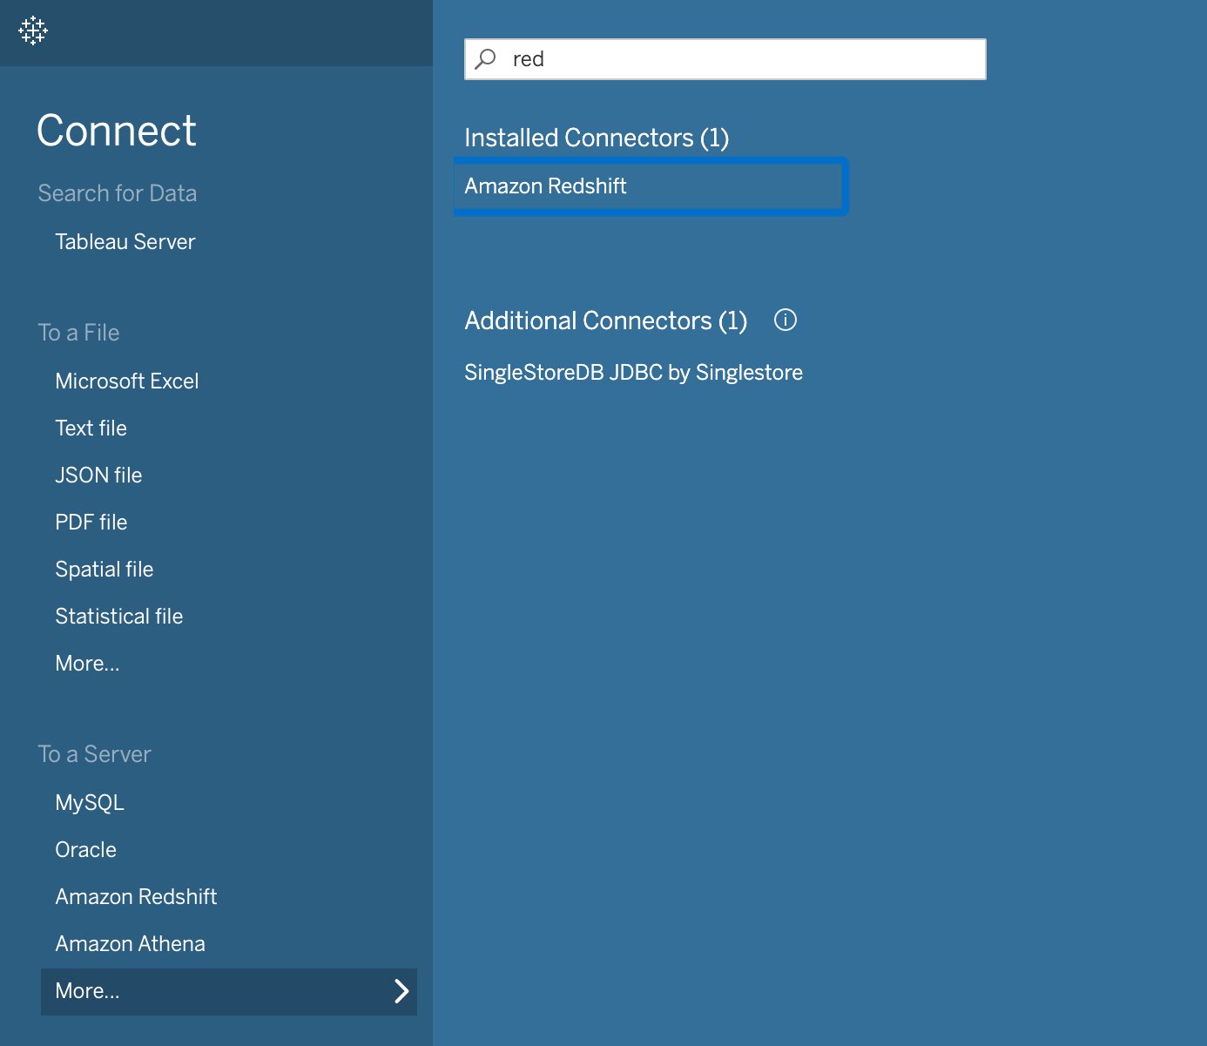Open More under To a File
1207x1046 pixels.
(87, 663)
